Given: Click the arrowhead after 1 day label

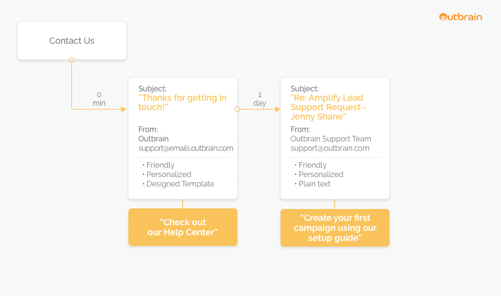Looking at the screenshot, I should click(277, 110).
